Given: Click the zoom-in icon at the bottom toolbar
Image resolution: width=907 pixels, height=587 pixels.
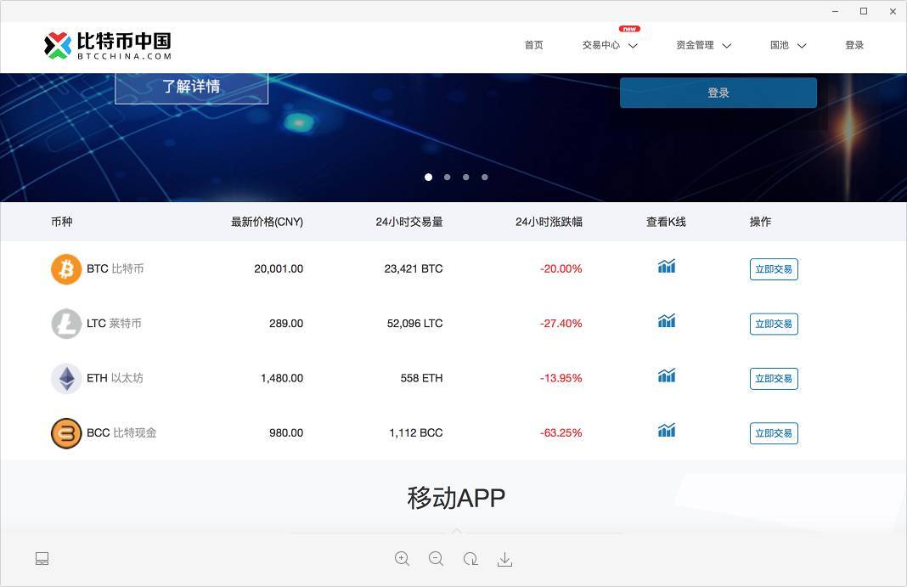Looking at the screenshot, I should click(x=402, y=558).
